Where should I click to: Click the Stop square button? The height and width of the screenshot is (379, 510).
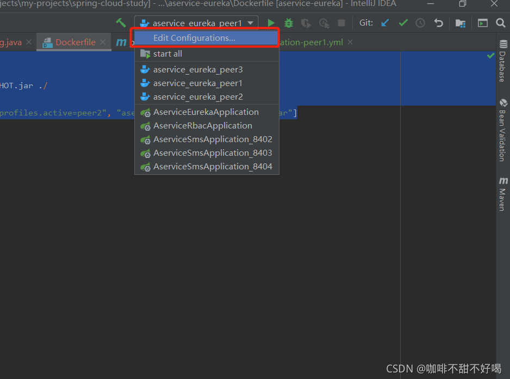(x=341, y=23)
